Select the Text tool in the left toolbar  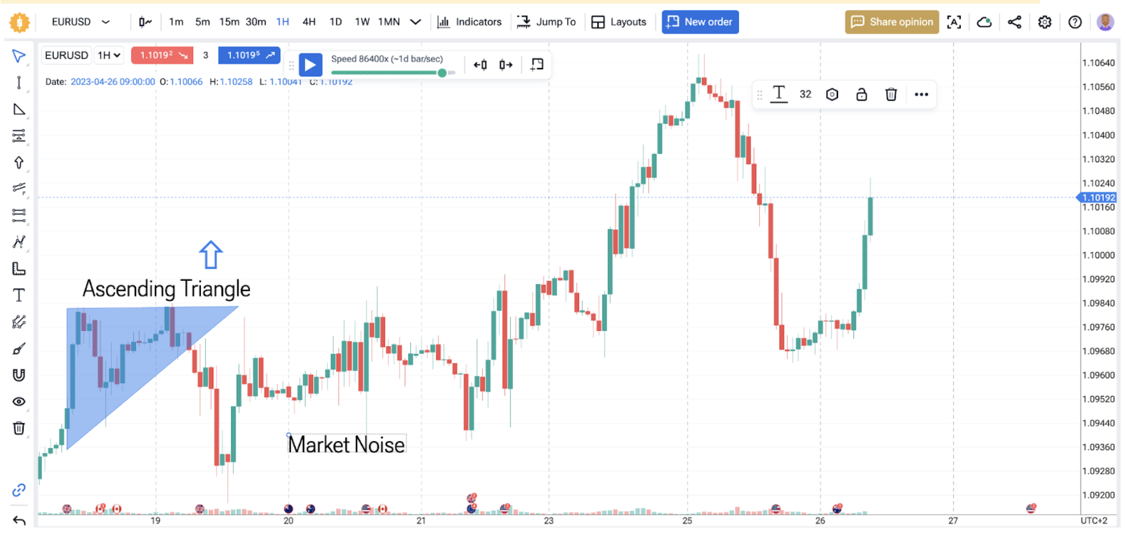[x=18, y=295]
